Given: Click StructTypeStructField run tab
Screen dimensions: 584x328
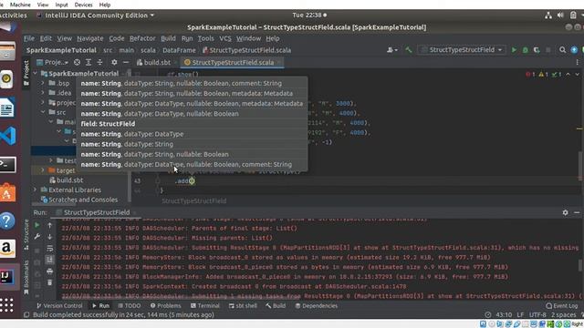Looking at the screenshot, I should point(97,212).
